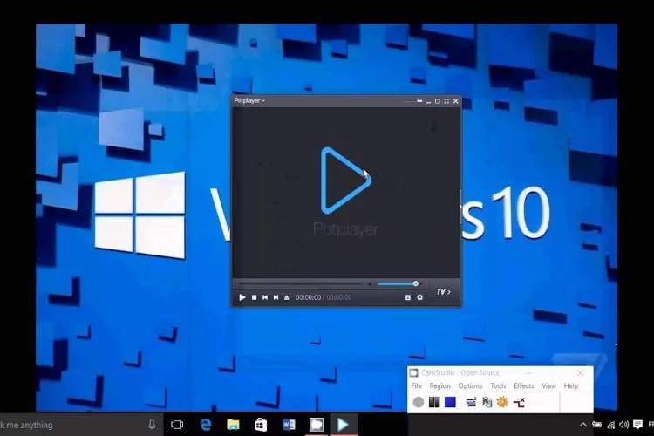Click the elapsed time 00:00:00 display
Viewport: 654px width, 436px height.
click(308, 297)
